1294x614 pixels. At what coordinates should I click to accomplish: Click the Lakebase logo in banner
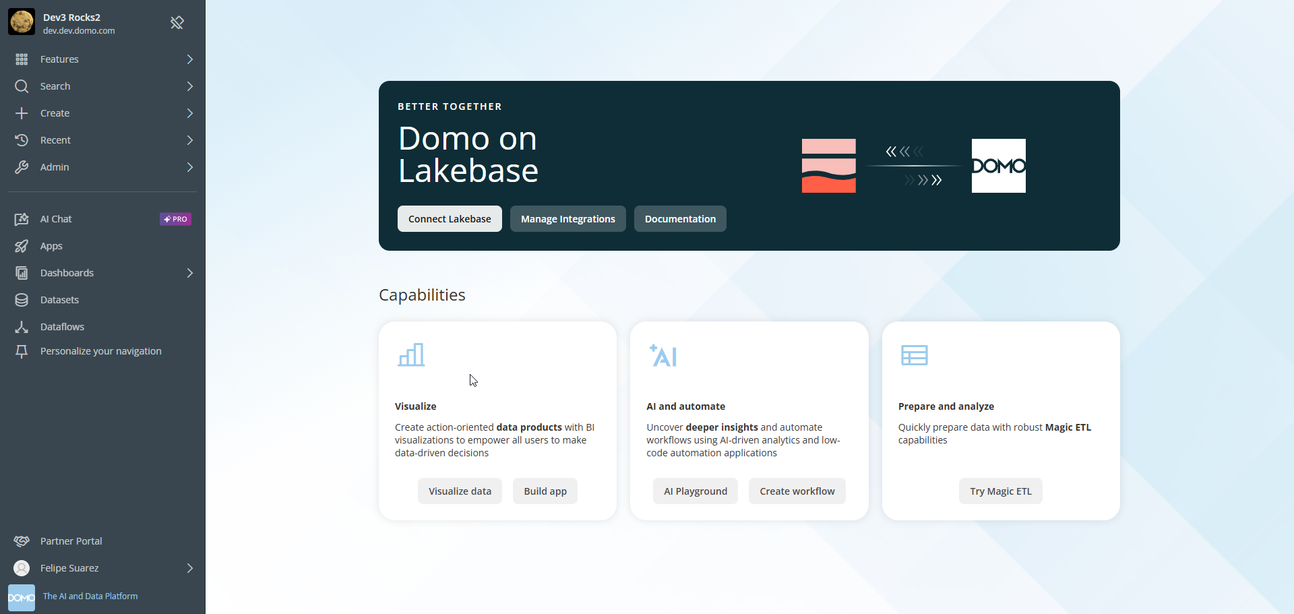pyautogui.click(x=829, y=166)
